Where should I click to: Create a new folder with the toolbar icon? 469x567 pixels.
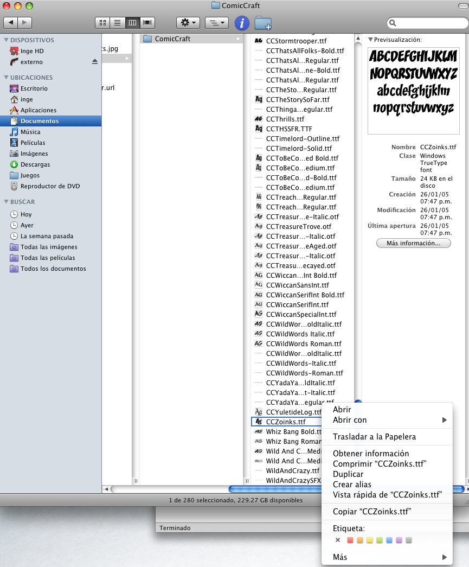point(264,23)
